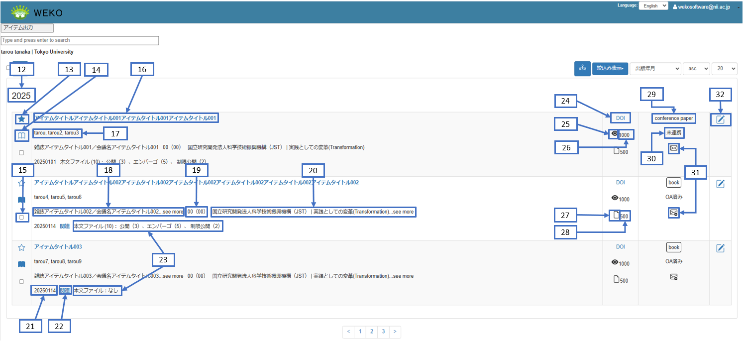
Task: Open the DOI link of the third item
Action: tap(620, 247)
